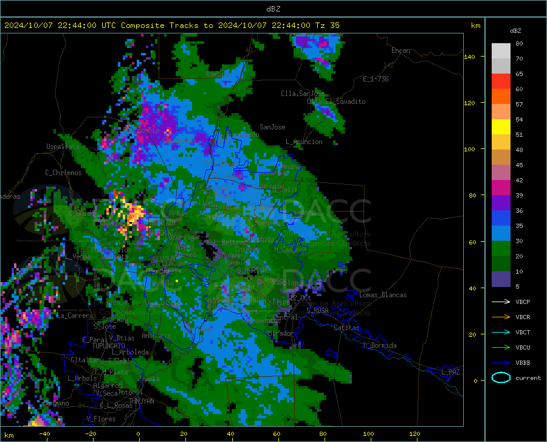The height and width of the screenshot is (442, 547).
Task: Click the cyan 'current' ellipse legend icon
Action: [501, 378]
